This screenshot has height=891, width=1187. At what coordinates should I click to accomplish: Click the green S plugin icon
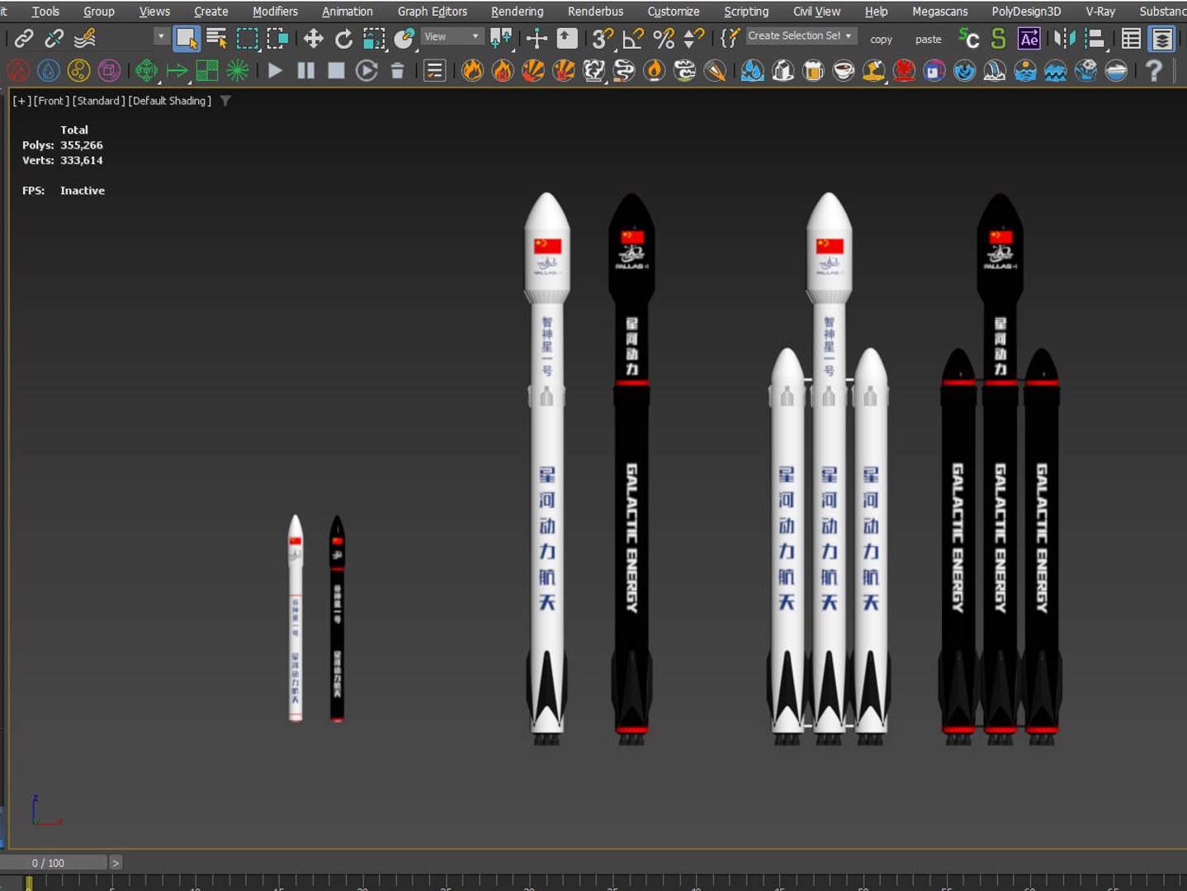pyautogui.click(x=999, y=38)
